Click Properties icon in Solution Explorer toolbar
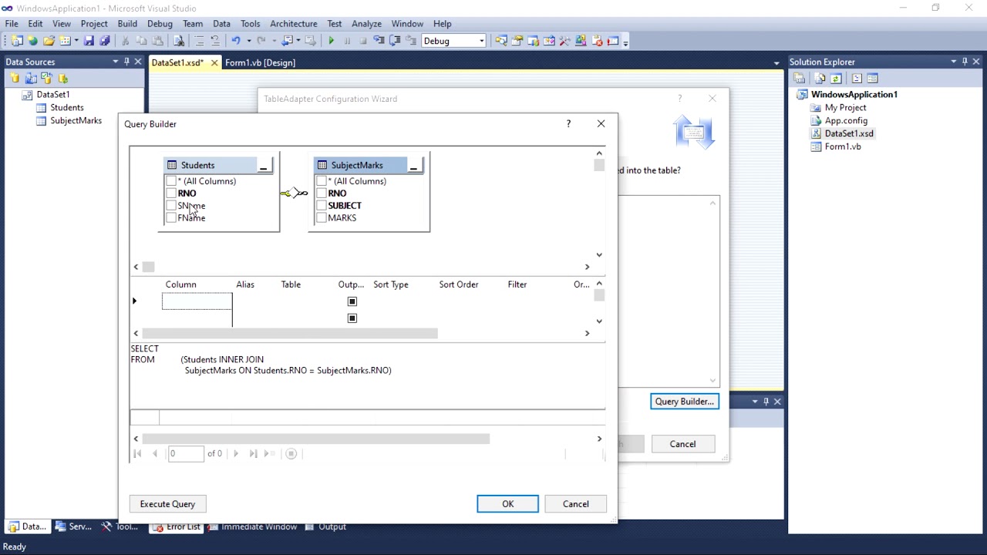Image resolution: width=987 pixels, height=555 pixels. coord(800,78)
